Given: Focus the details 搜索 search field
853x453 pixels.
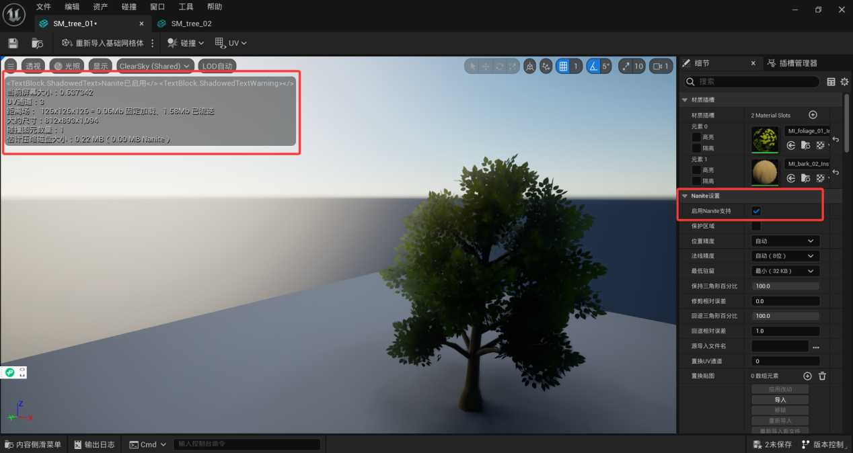Looking at the screenshot, I should point(752,81).
